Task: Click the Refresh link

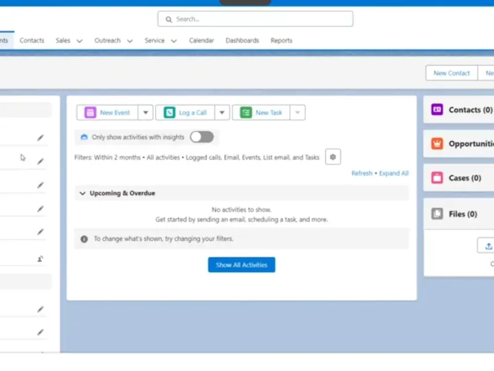Action: point(362,173)
